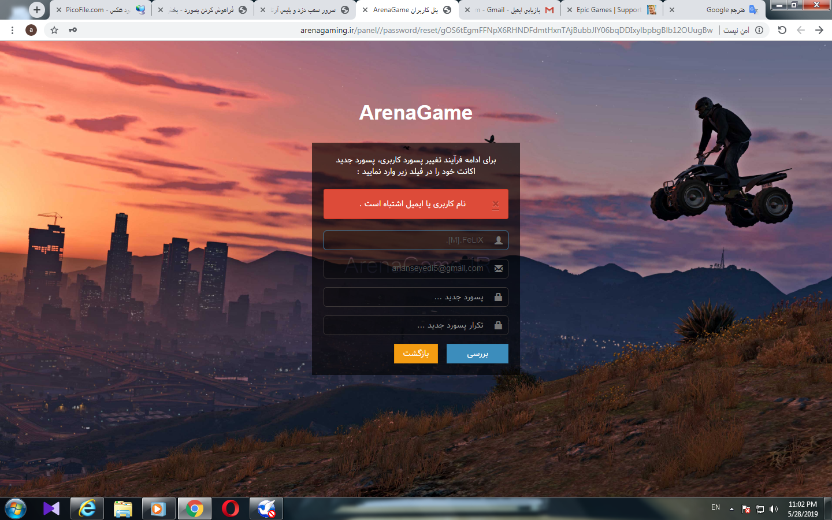The image size is (832, 520).
Task: Switch to the Google Translate tab
Action: (715, 10)
